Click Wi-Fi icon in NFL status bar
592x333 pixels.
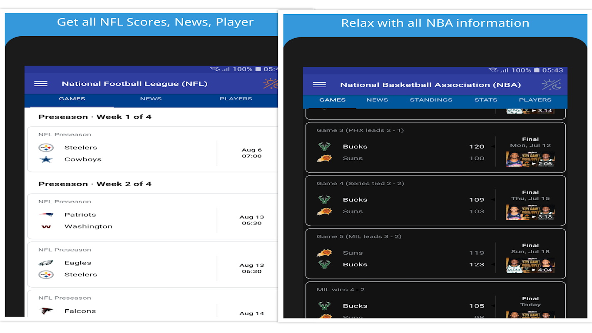(x=215, y=69)
